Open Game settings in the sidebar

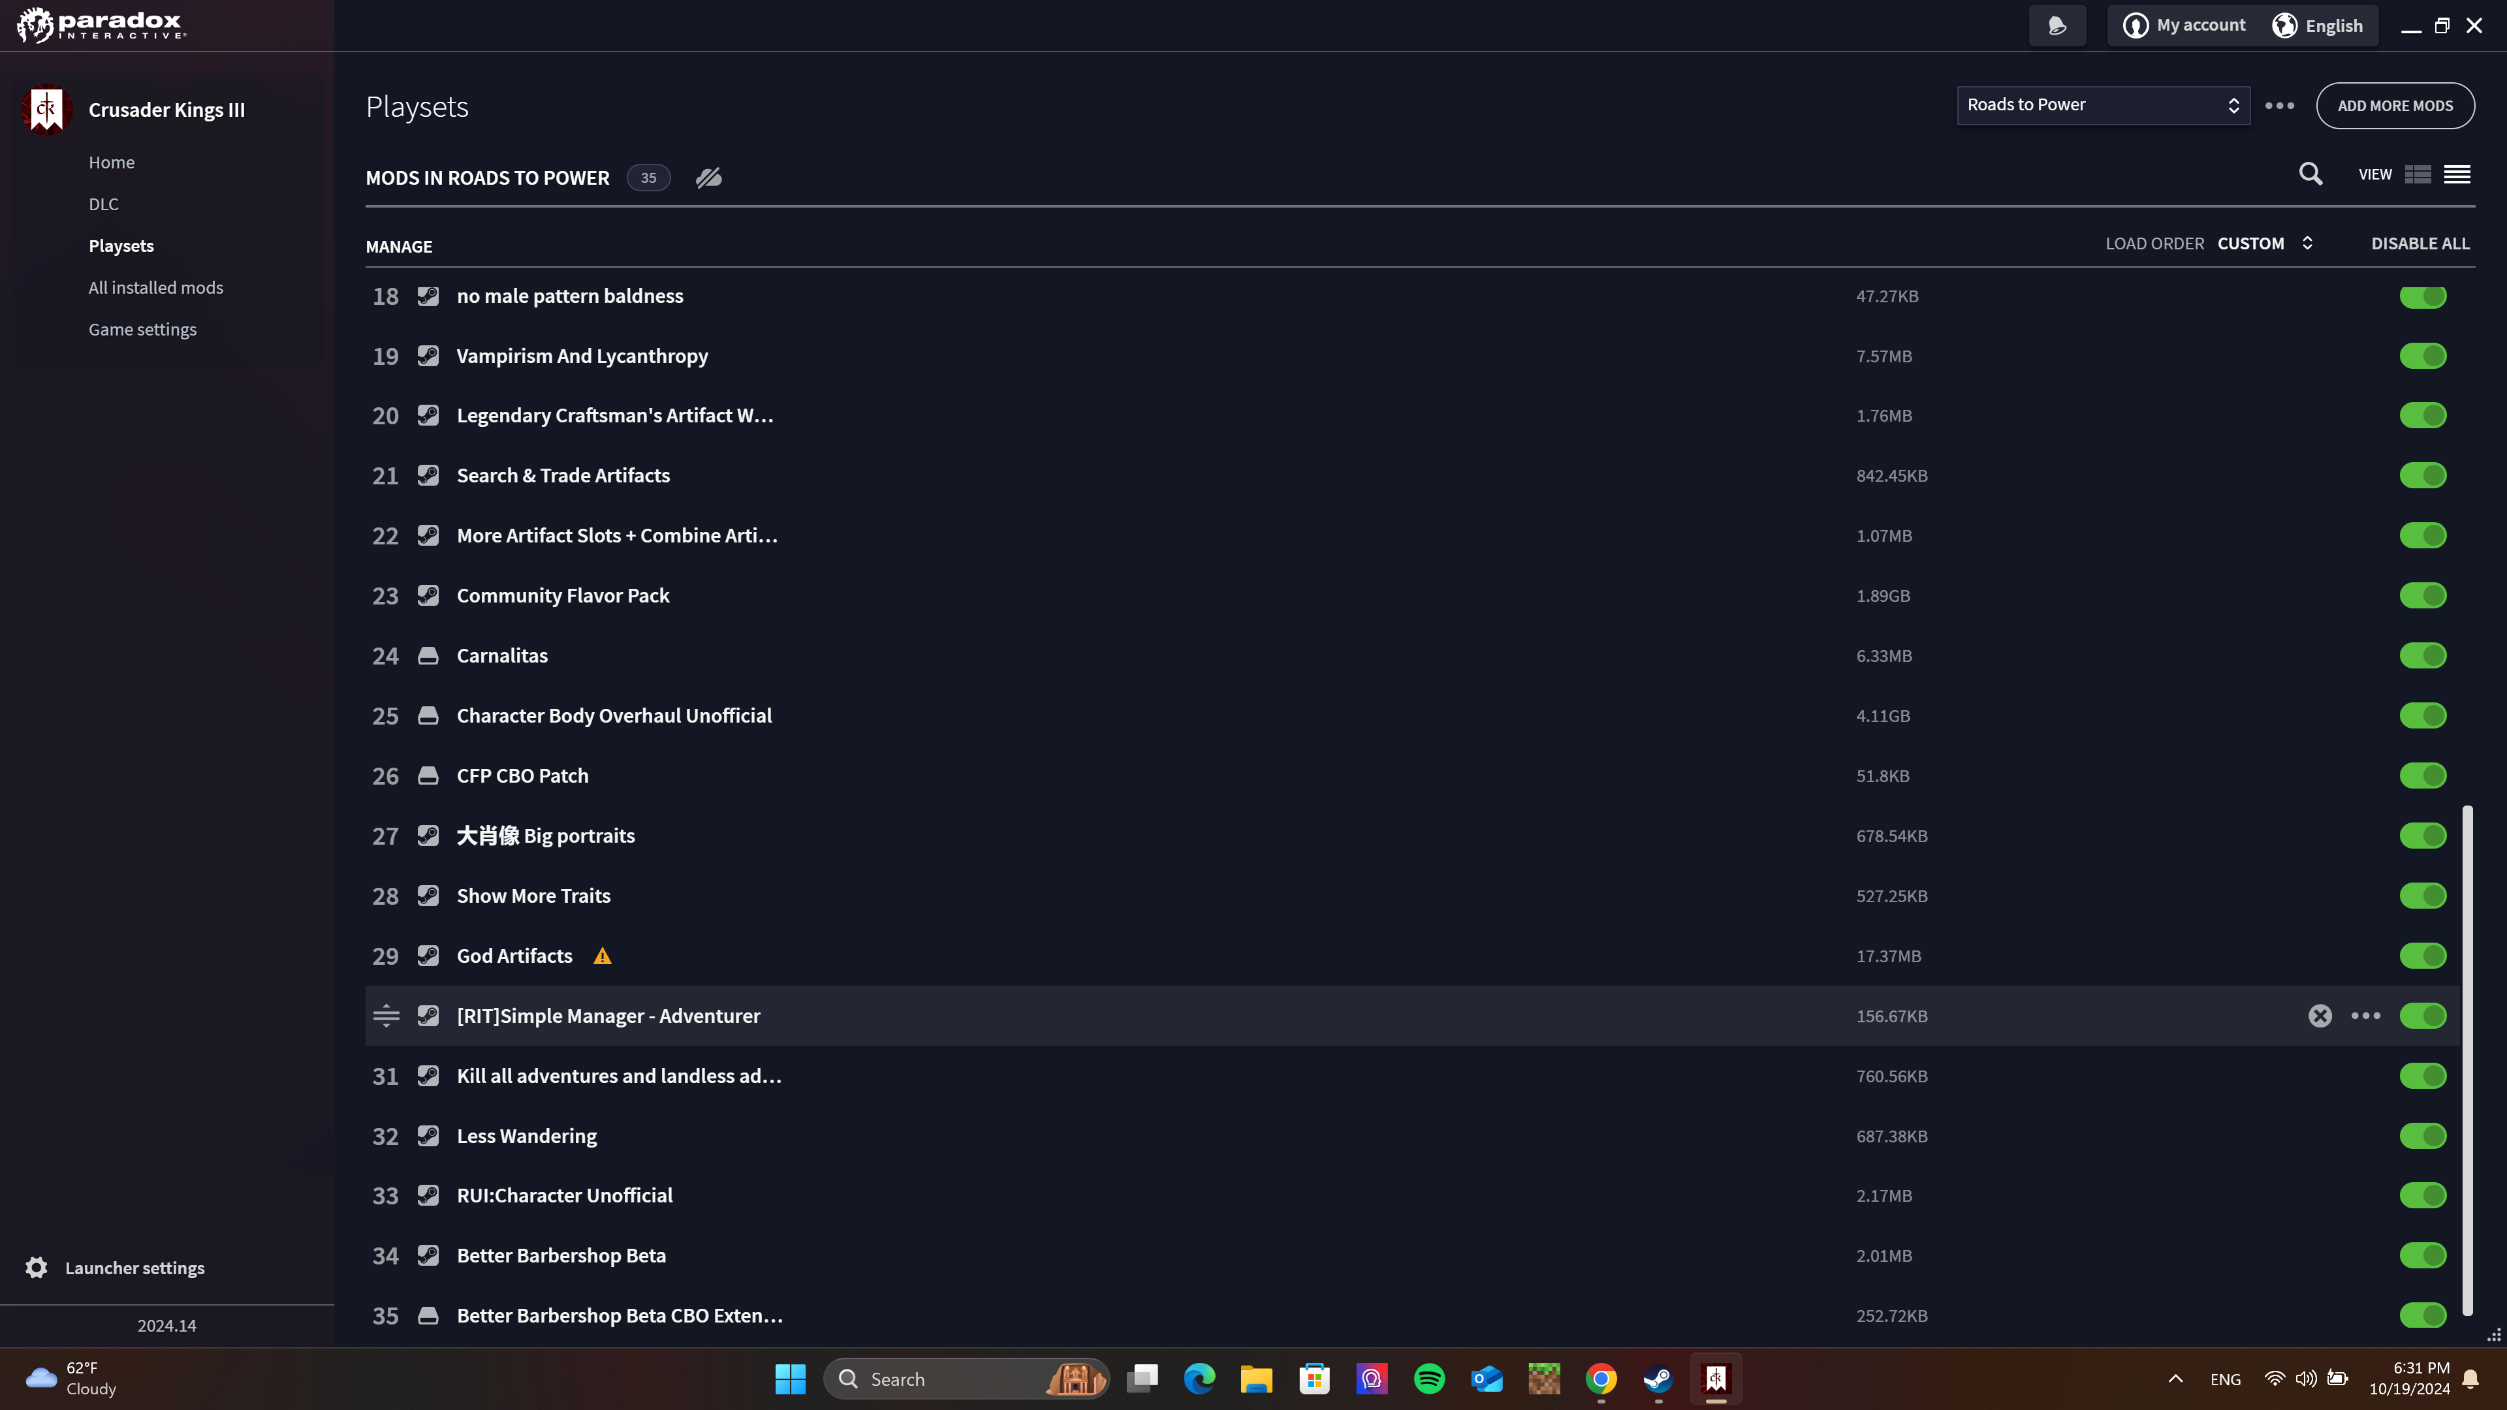[142, 330]
